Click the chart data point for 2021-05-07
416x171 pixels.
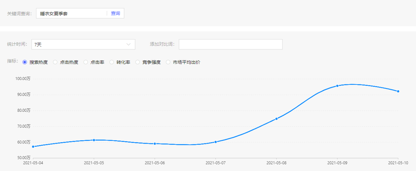point(216,142)
